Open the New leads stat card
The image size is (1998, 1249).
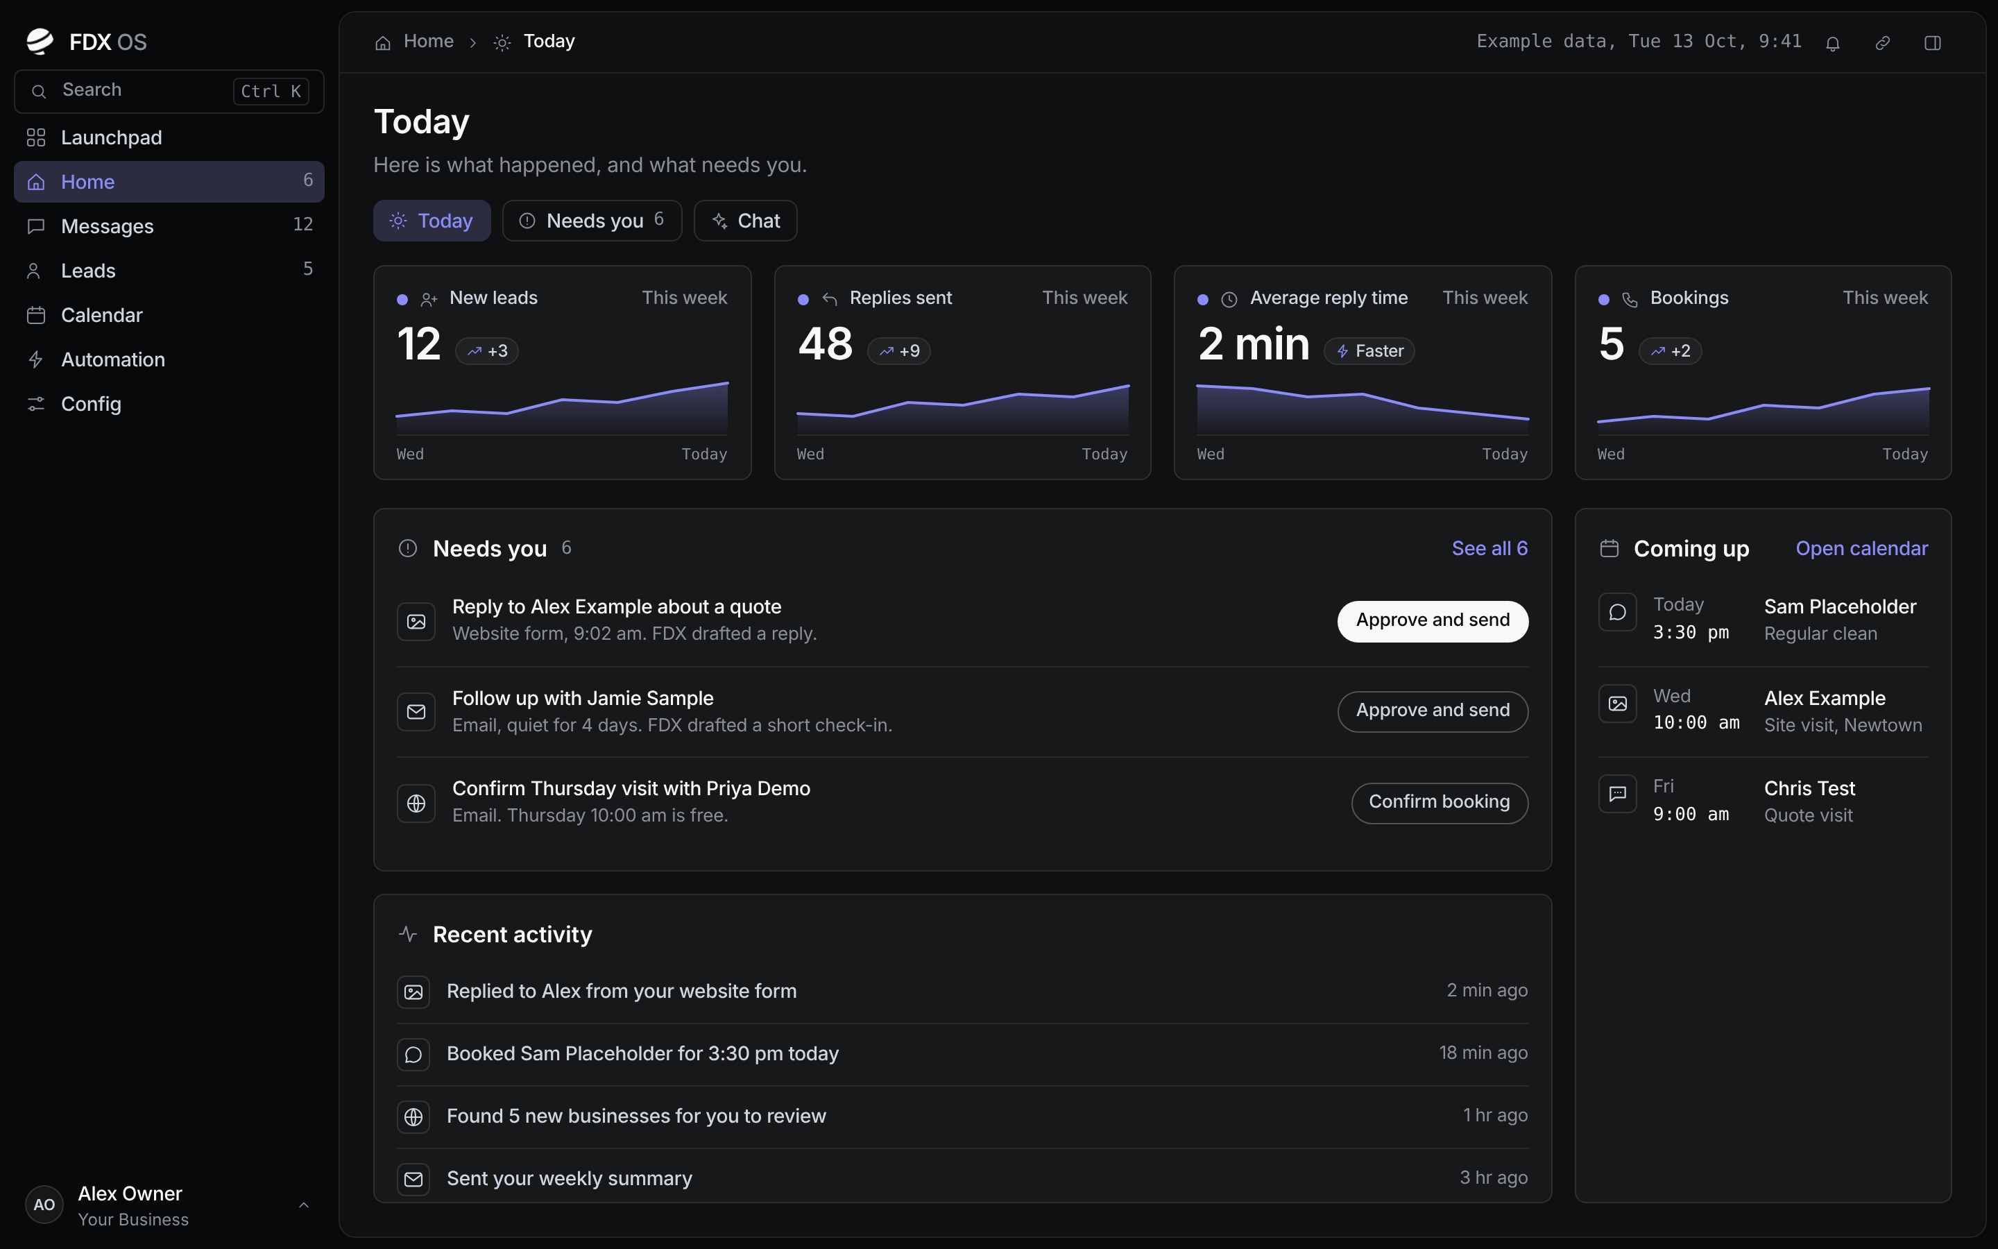pos(562,373)
